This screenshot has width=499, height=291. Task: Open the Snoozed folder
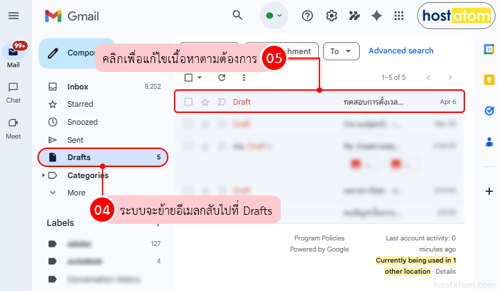[103, 122]
